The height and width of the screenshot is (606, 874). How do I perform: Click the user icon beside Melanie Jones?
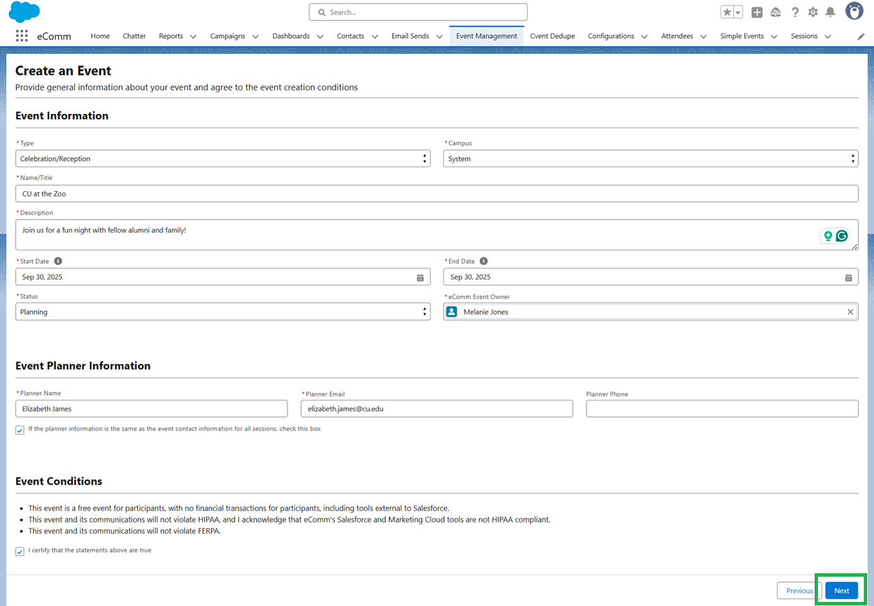(451, 312)
